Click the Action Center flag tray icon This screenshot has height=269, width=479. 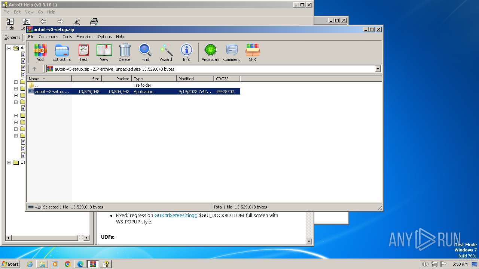[444, 264]
